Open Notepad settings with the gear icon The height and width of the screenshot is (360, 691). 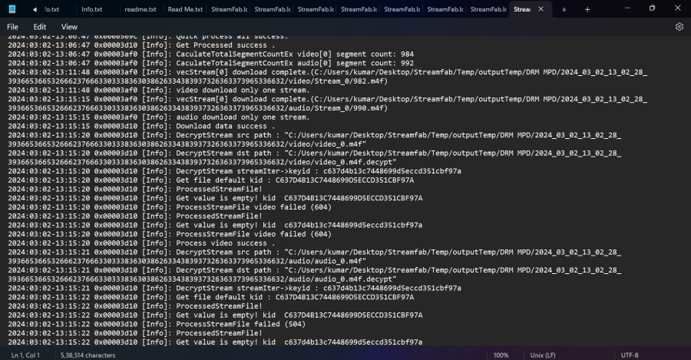[x=679, y=27]
